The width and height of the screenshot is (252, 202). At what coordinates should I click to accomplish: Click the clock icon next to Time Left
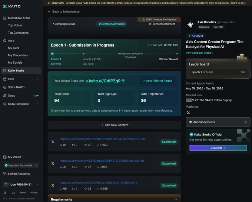(x=149, y=45)
